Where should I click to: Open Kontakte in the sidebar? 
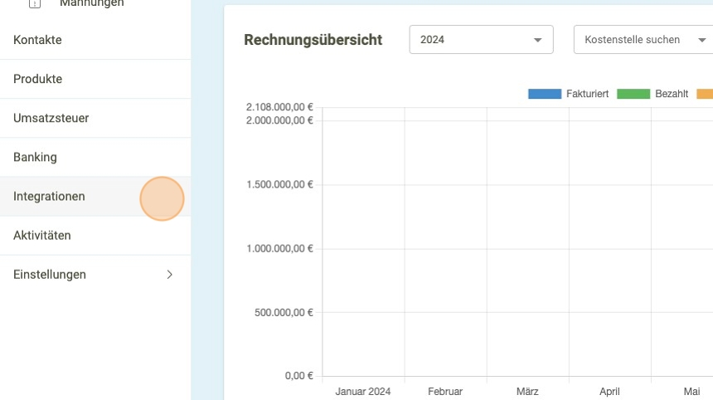95,40
